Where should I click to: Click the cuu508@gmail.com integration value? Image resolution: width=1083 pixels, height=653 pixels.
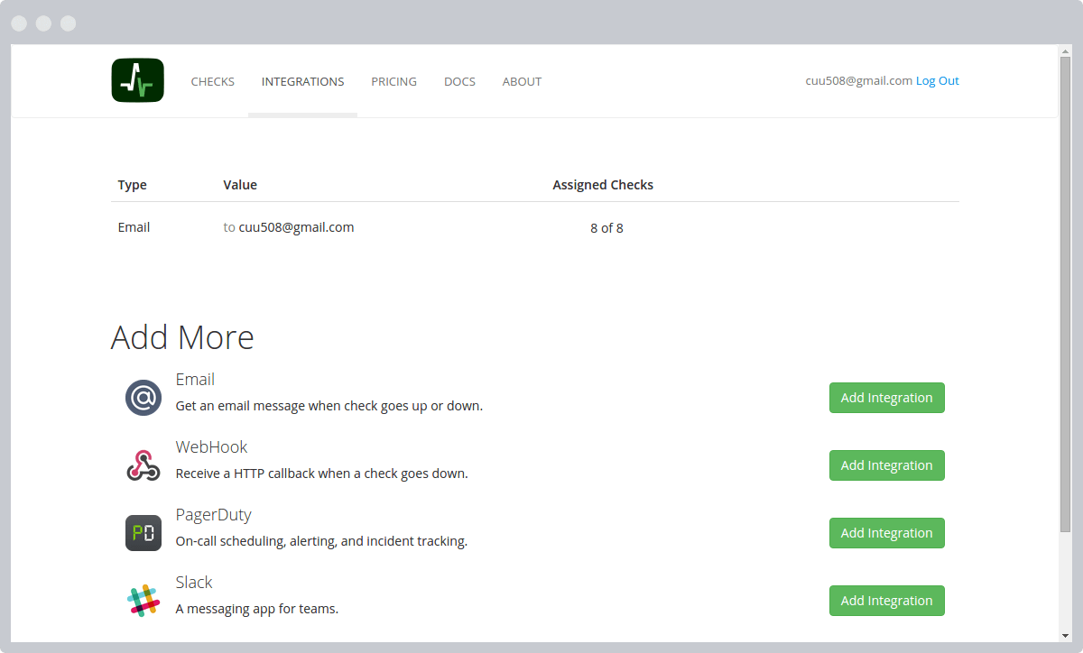(x=296, y=227)
